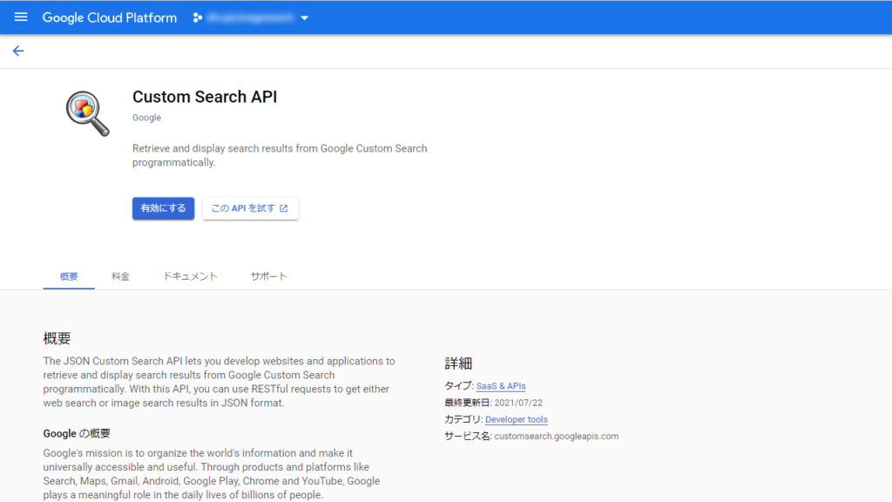Open the project selector dropdown arrow
The image size is (892, 502).
304,17
